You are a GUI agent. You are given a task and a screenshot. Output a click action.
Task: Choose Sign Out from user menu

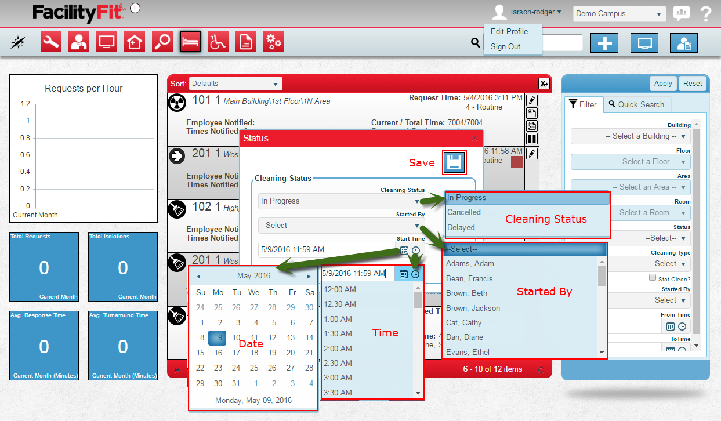(x=505, y=46)
